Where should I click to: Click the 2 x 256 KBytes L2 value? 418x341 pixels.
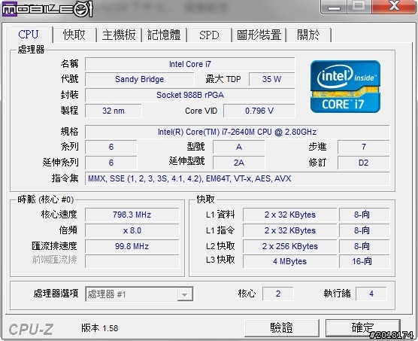289,246
